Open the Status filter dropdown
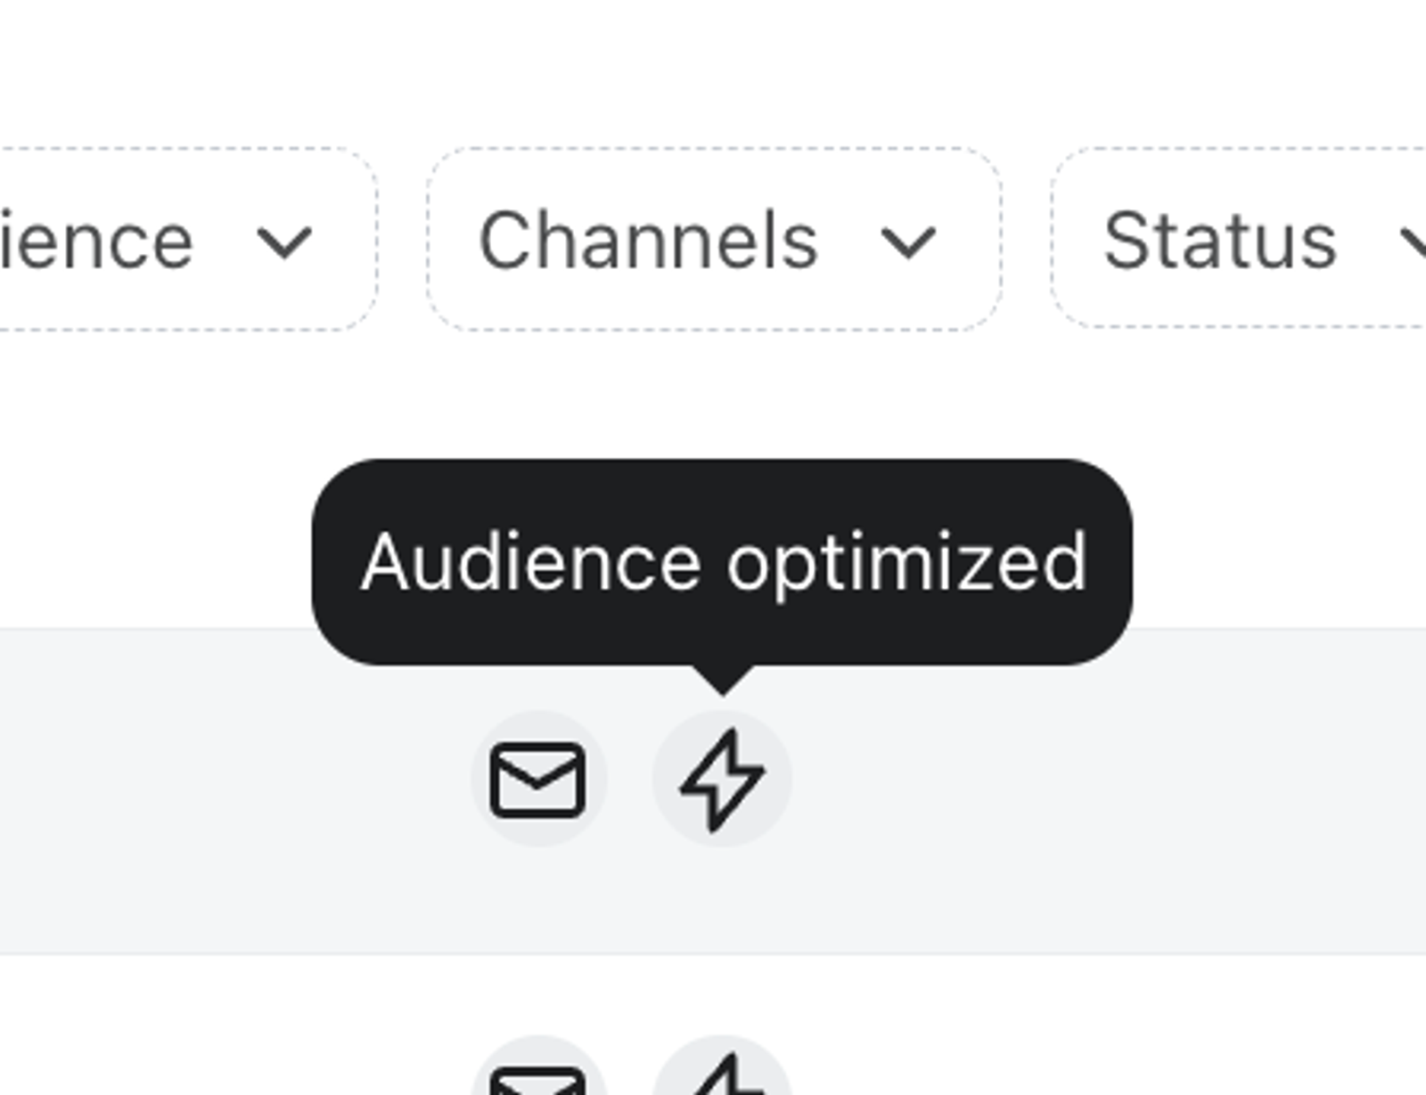The height and width of the screenshot is (1095, 1426). pyautogui.click(x=1239, y=238)
